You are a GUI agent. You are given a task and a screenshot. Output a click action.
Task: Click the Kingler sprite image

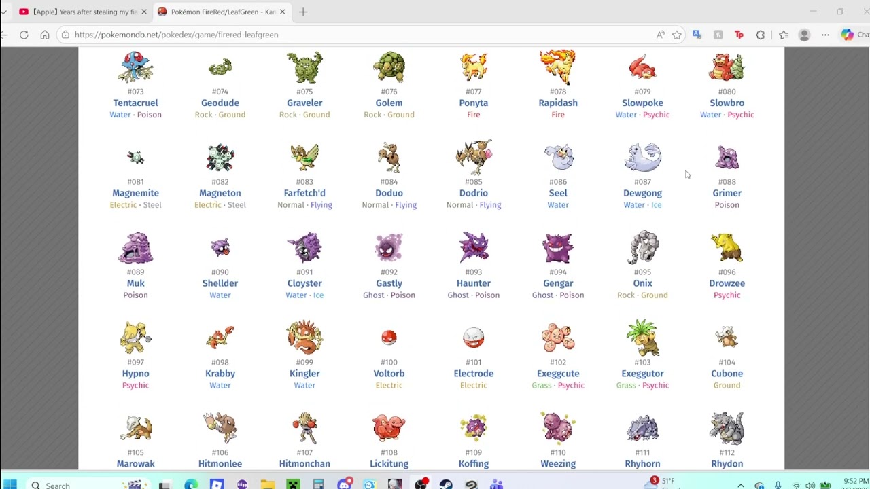click(x=304, y=338)
